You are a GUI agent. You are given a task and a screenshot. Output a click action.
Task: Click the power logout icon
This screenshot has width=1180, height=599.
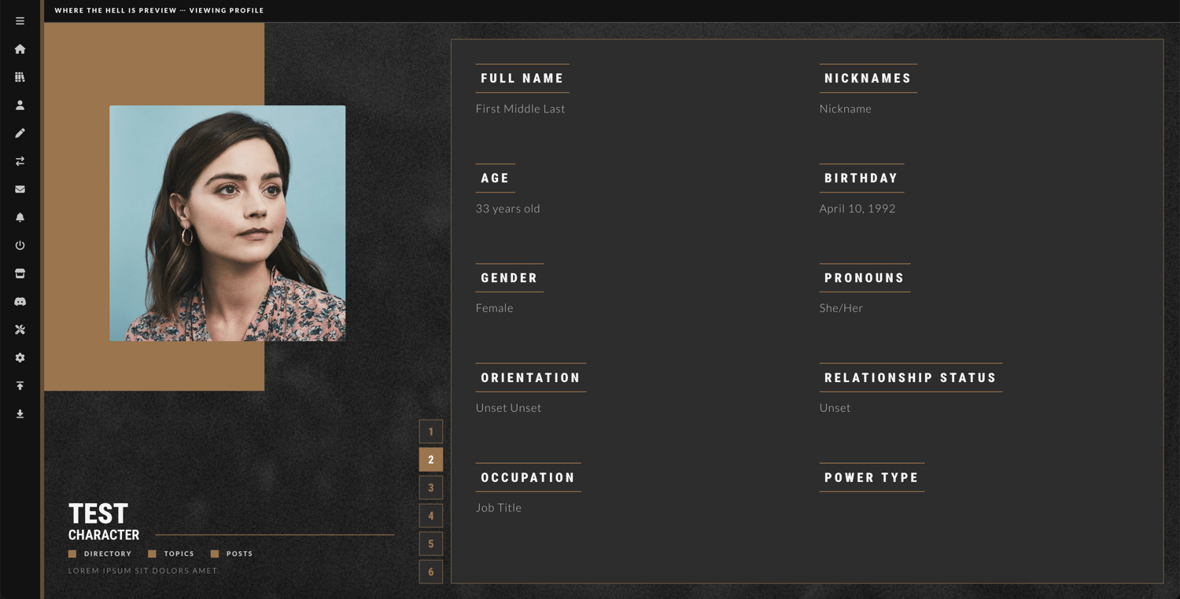tap(20, 245)
